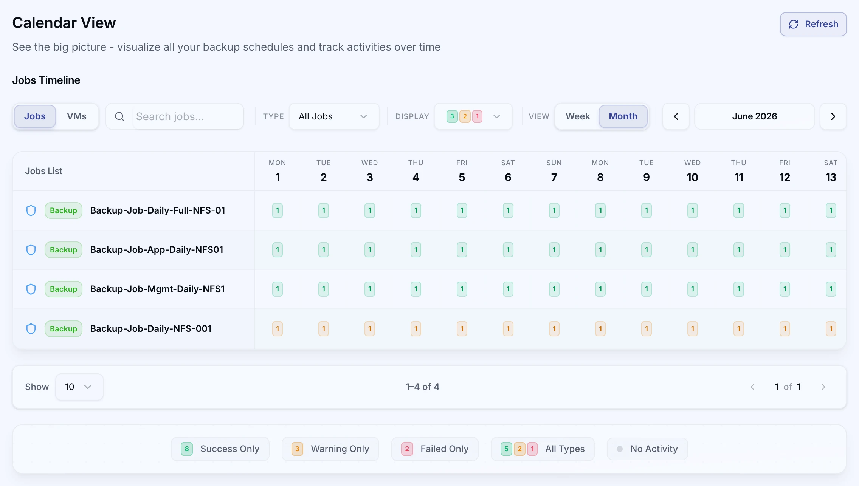Click success badge for Backup-Job-Mgmt-Daily-NFS1 on Mon 8
This screenshot has height=486, width=859.
tap(600, 289)
